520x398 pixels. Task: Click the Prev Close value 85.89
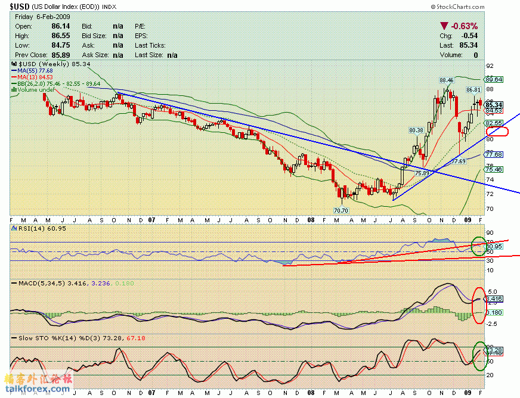coord(61,55)
